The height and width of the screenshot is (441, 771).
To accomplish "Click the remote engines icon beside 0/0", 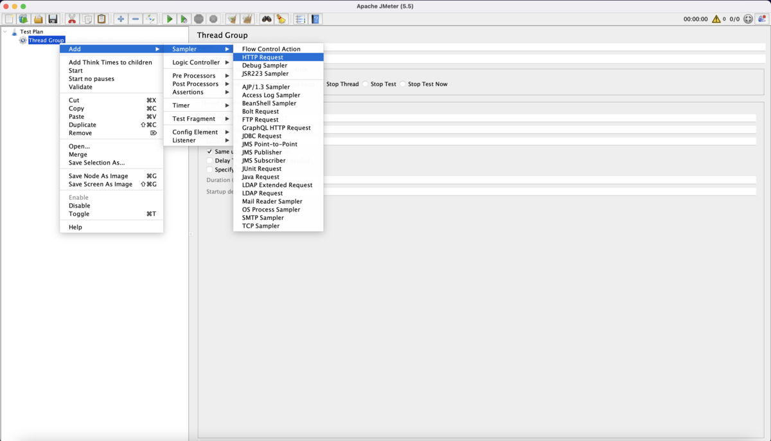I will click(749, 19).
